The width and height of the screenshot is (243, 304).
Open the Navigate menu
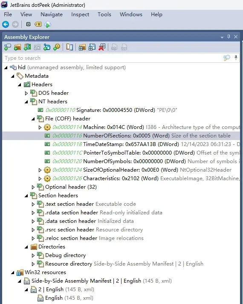coord(52,15)
